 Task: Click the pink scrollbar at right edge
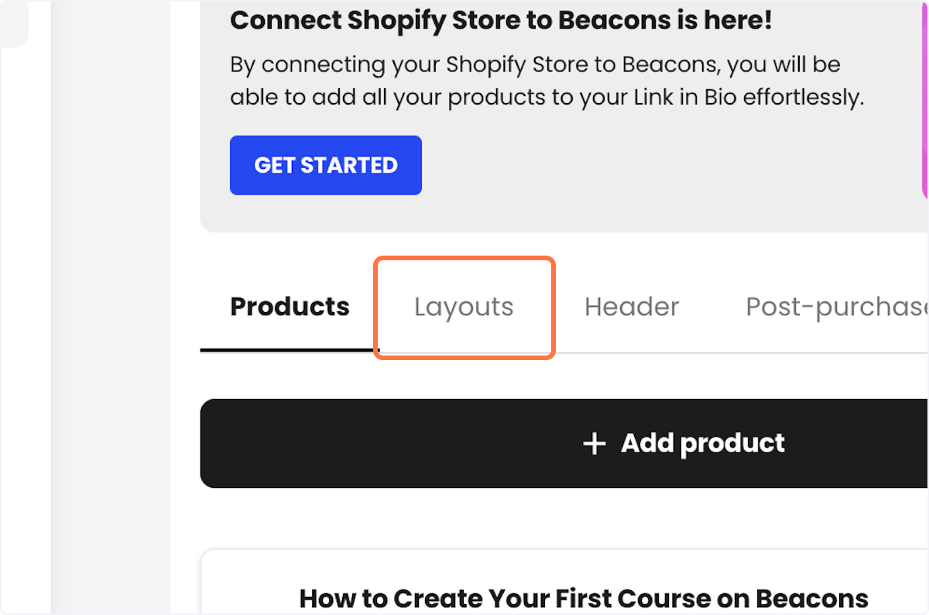(925, 93)
